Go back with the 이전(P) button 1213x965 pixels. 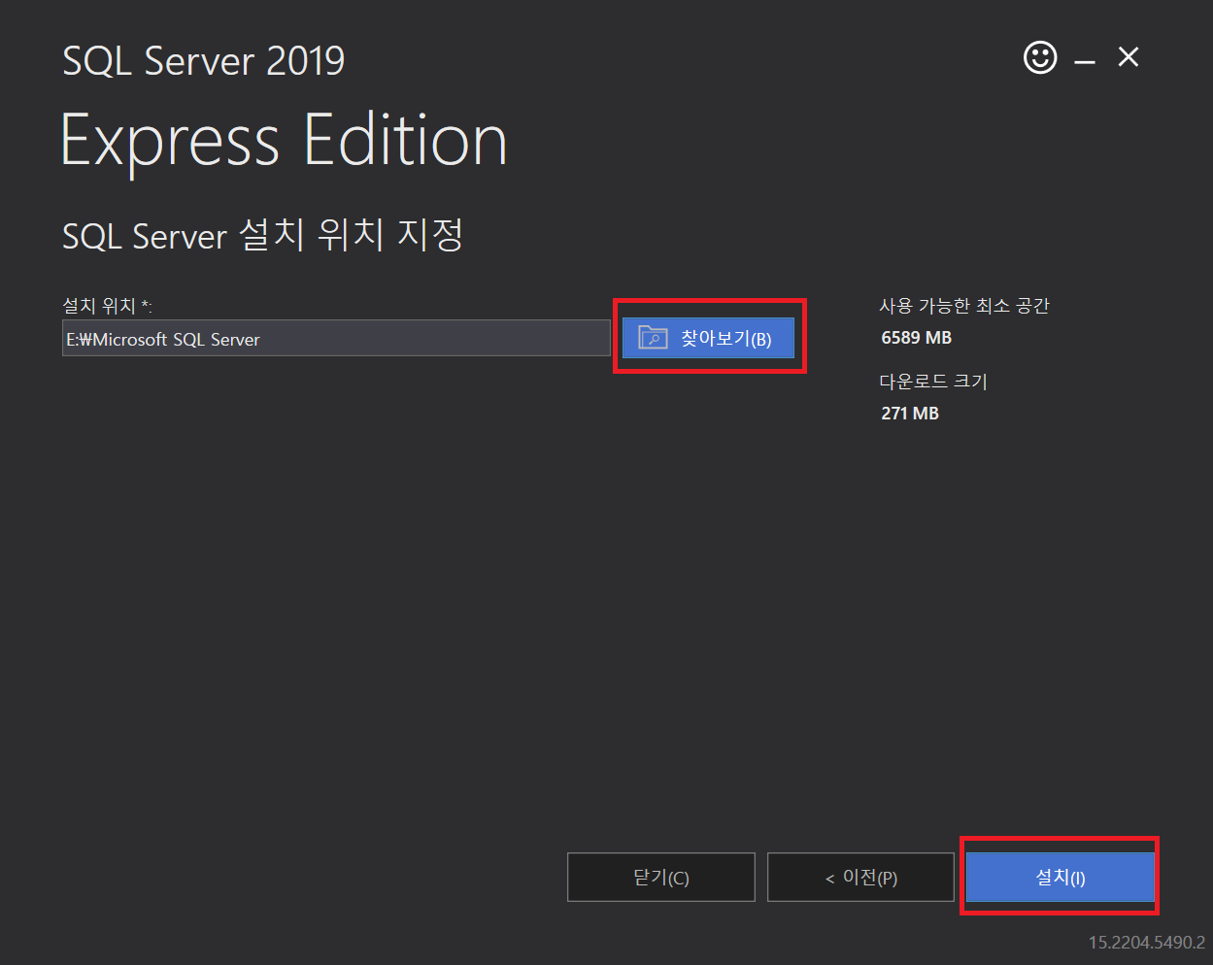(x=860, y=878)
